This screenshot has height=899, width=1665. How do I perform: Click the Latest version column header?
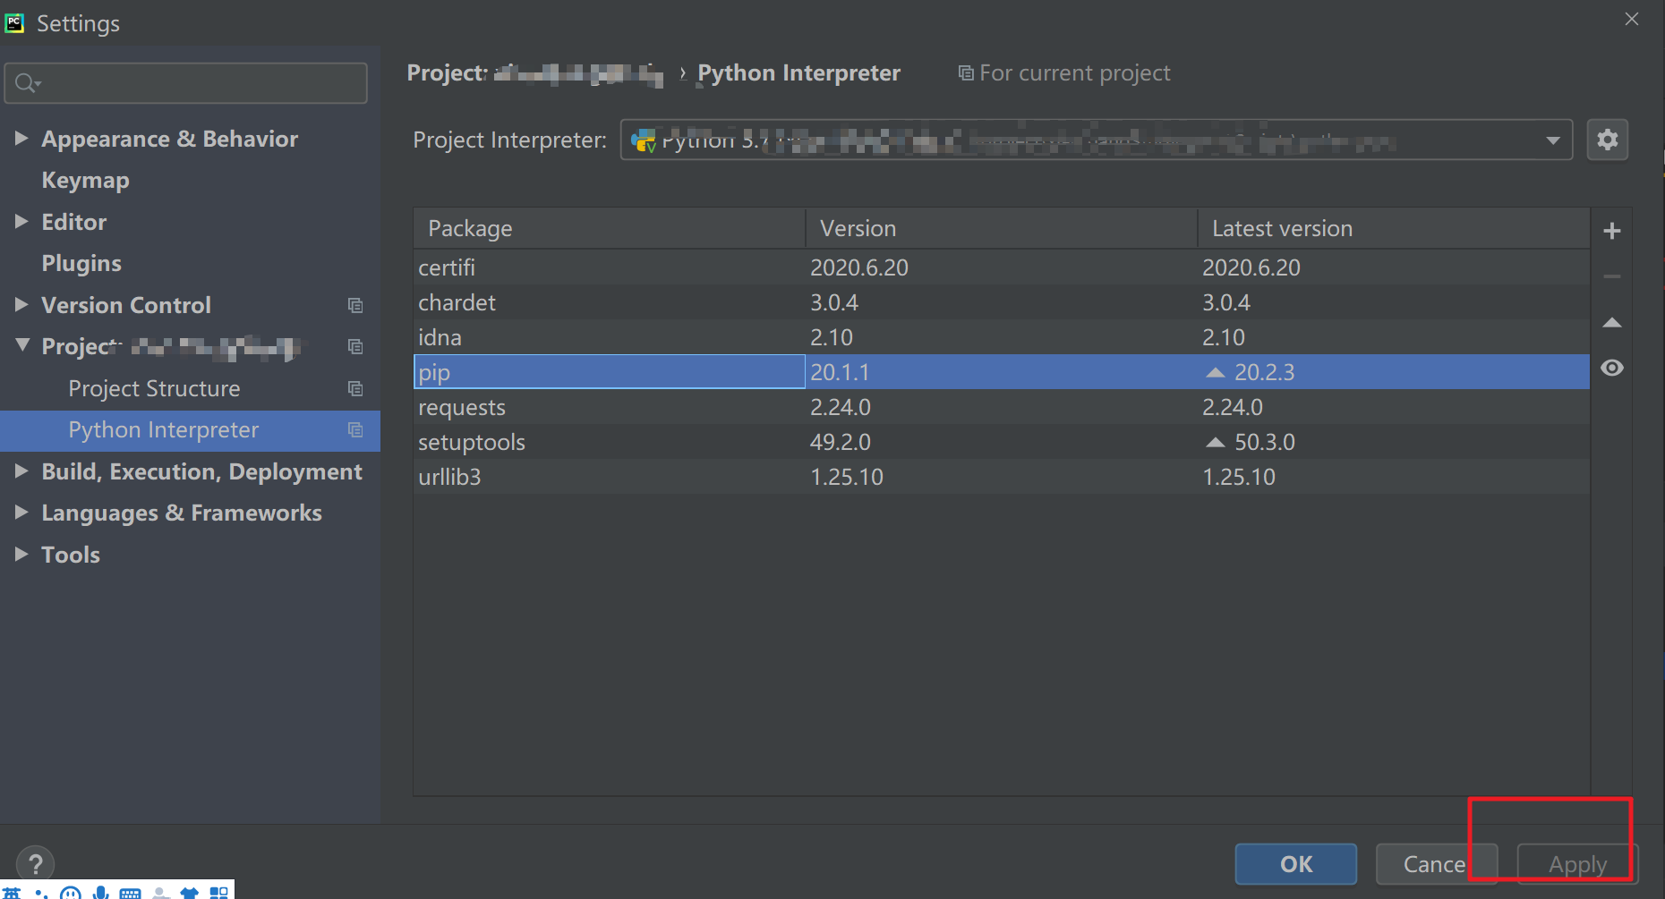point(1394,229)
